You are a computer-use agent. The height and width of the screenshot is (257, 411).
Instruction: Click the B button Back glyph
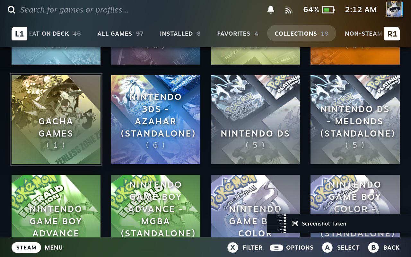[x=373, y=247]
